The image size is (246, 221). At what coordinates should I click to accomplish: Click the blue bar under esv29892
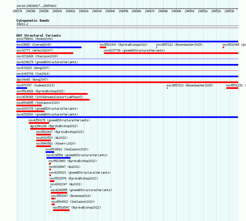tap(49, 47)
